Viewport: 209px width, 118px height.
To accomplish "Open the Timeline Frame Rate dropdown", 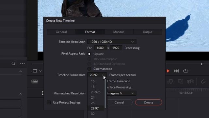I will 97,75.
